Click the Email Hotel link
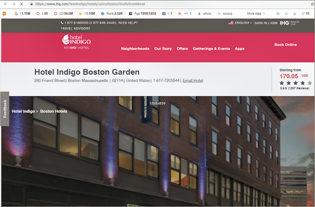Image resolution: width=315 pixels, height=207 pixels. tap(193, 81)
